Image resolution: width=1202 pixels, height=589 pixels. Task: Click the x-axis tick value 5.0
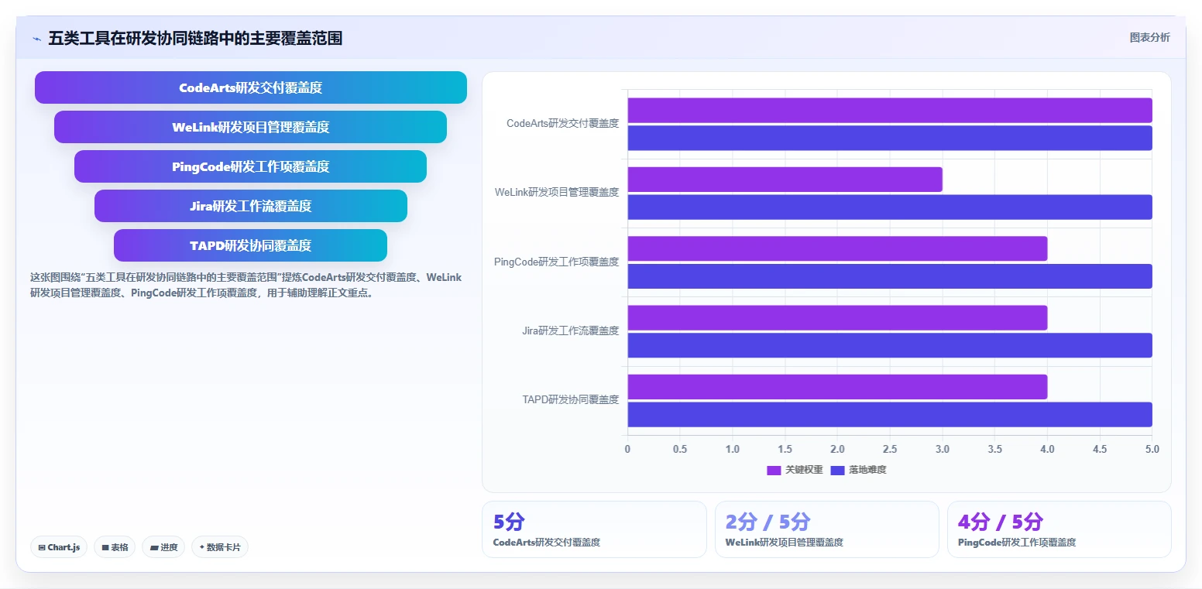coord(1152,449)
